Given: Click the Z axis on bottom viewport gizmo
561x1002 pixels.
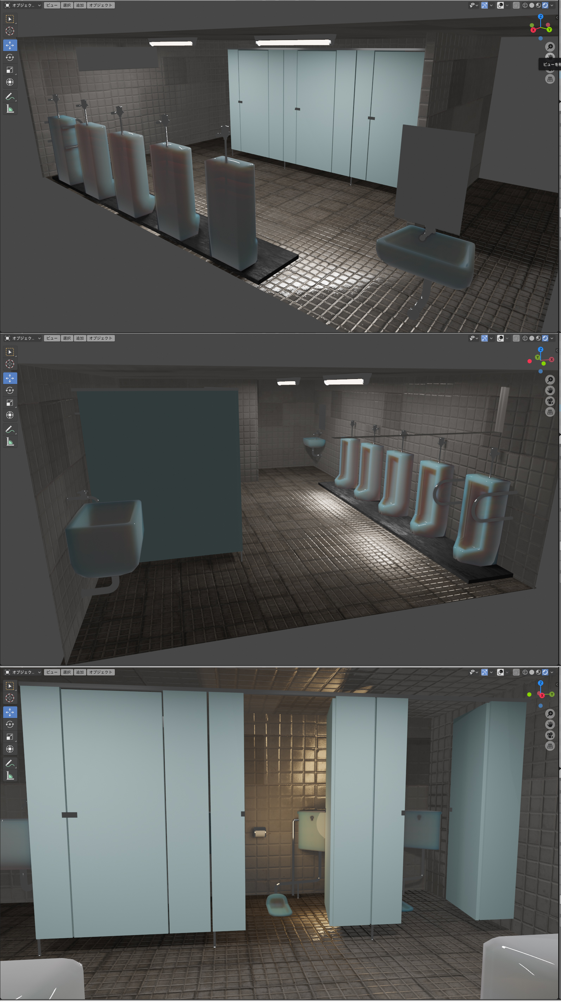Looking at the screenshot, I should pyautogui.click(x=540, y=683).
